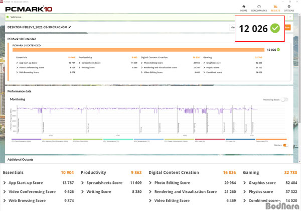Toggle GPU Temperature legend series
Screen dimensions: 301x211
[x=148, y=140]
